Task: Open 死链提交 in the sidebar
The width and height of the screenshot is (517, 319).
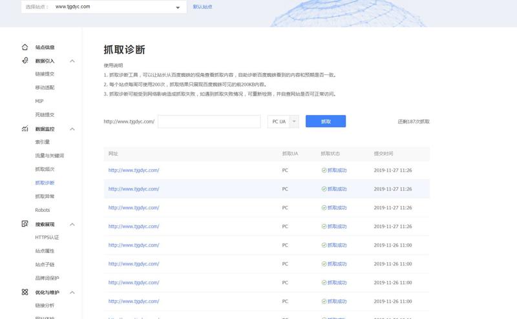Action: point(45,115)
